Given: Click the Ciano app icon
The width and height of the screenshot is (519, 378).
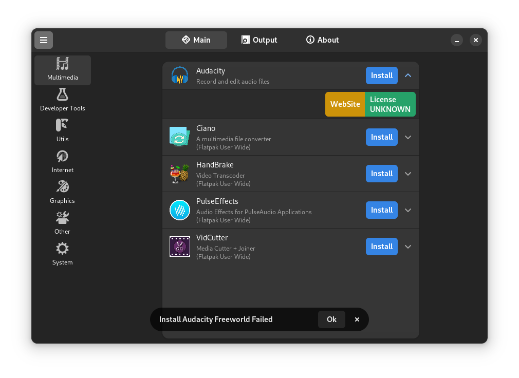Looking at the screenshot, I should [x=180, y=137].
